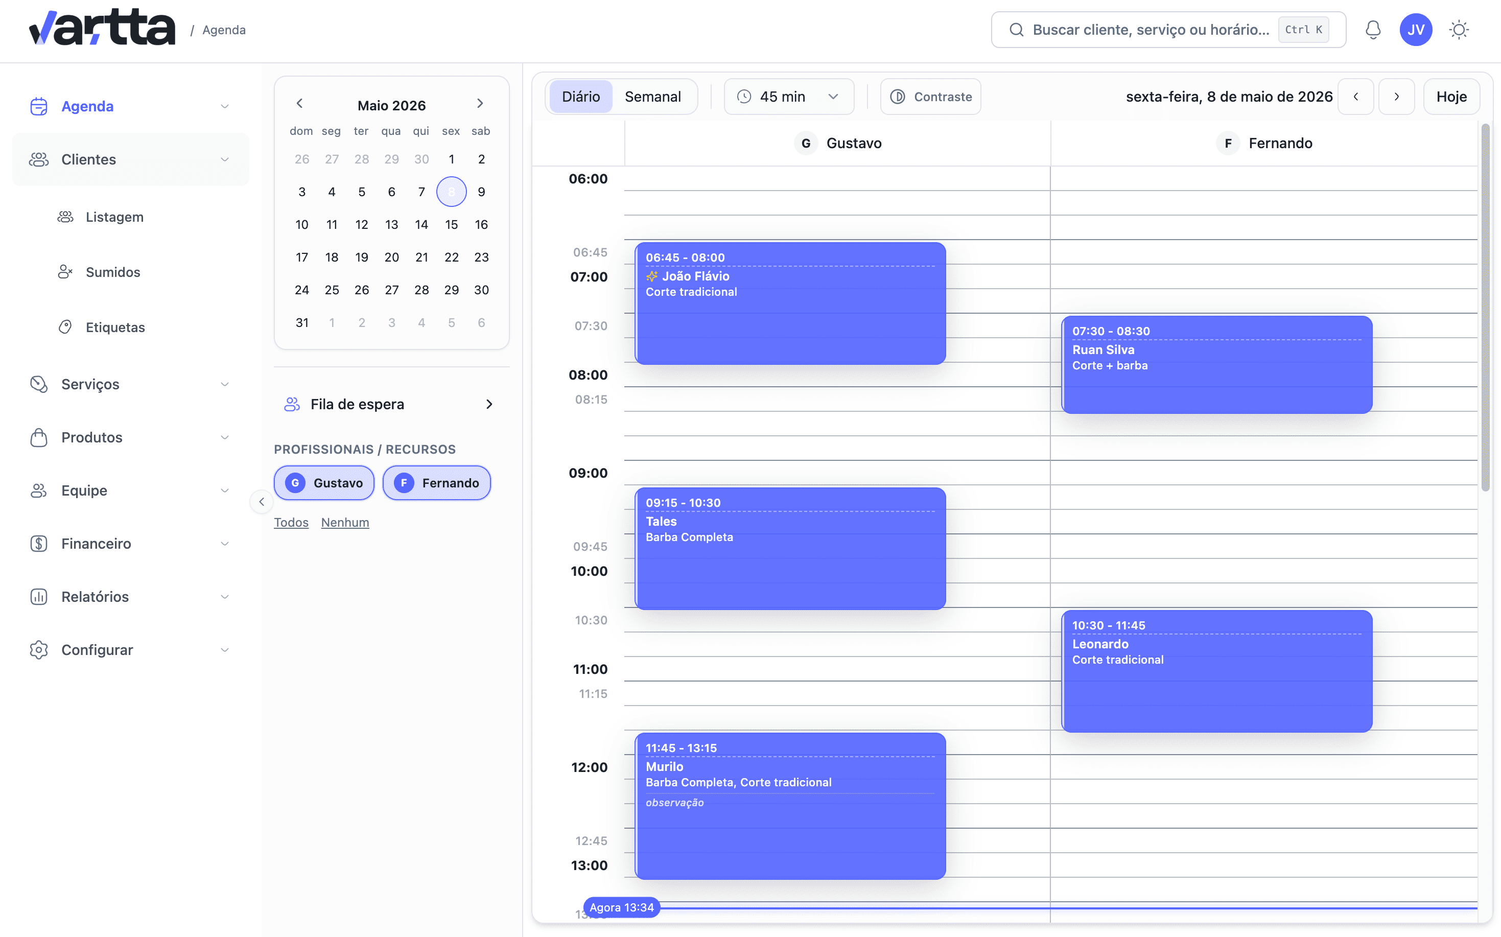Toggle light/dark theme sun icon
Viewport: 1501px width, 937px height.
1459,30
